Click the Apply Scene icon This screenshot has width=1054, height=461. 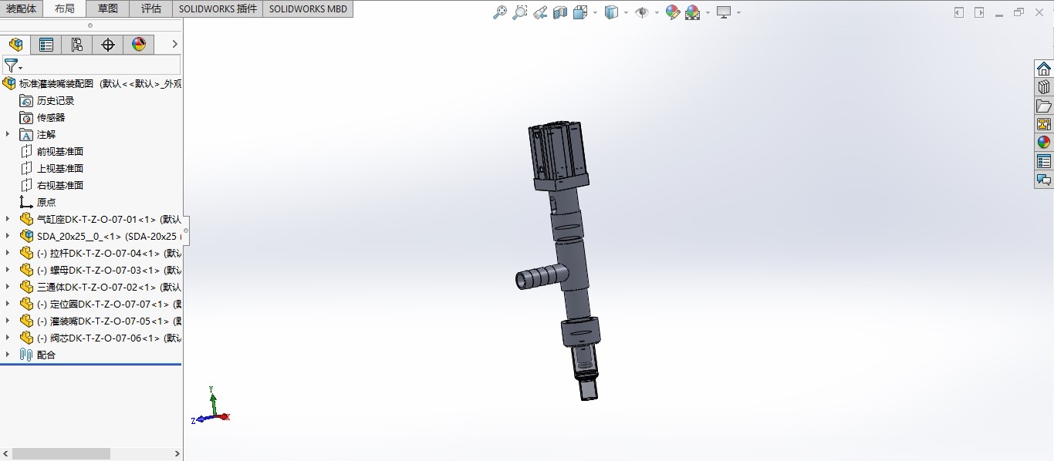coord(693,12)
